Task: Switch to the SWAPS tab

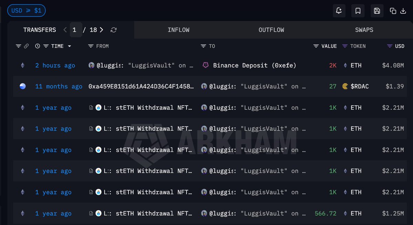Action: pyautogui.click(x=364, y=30)
